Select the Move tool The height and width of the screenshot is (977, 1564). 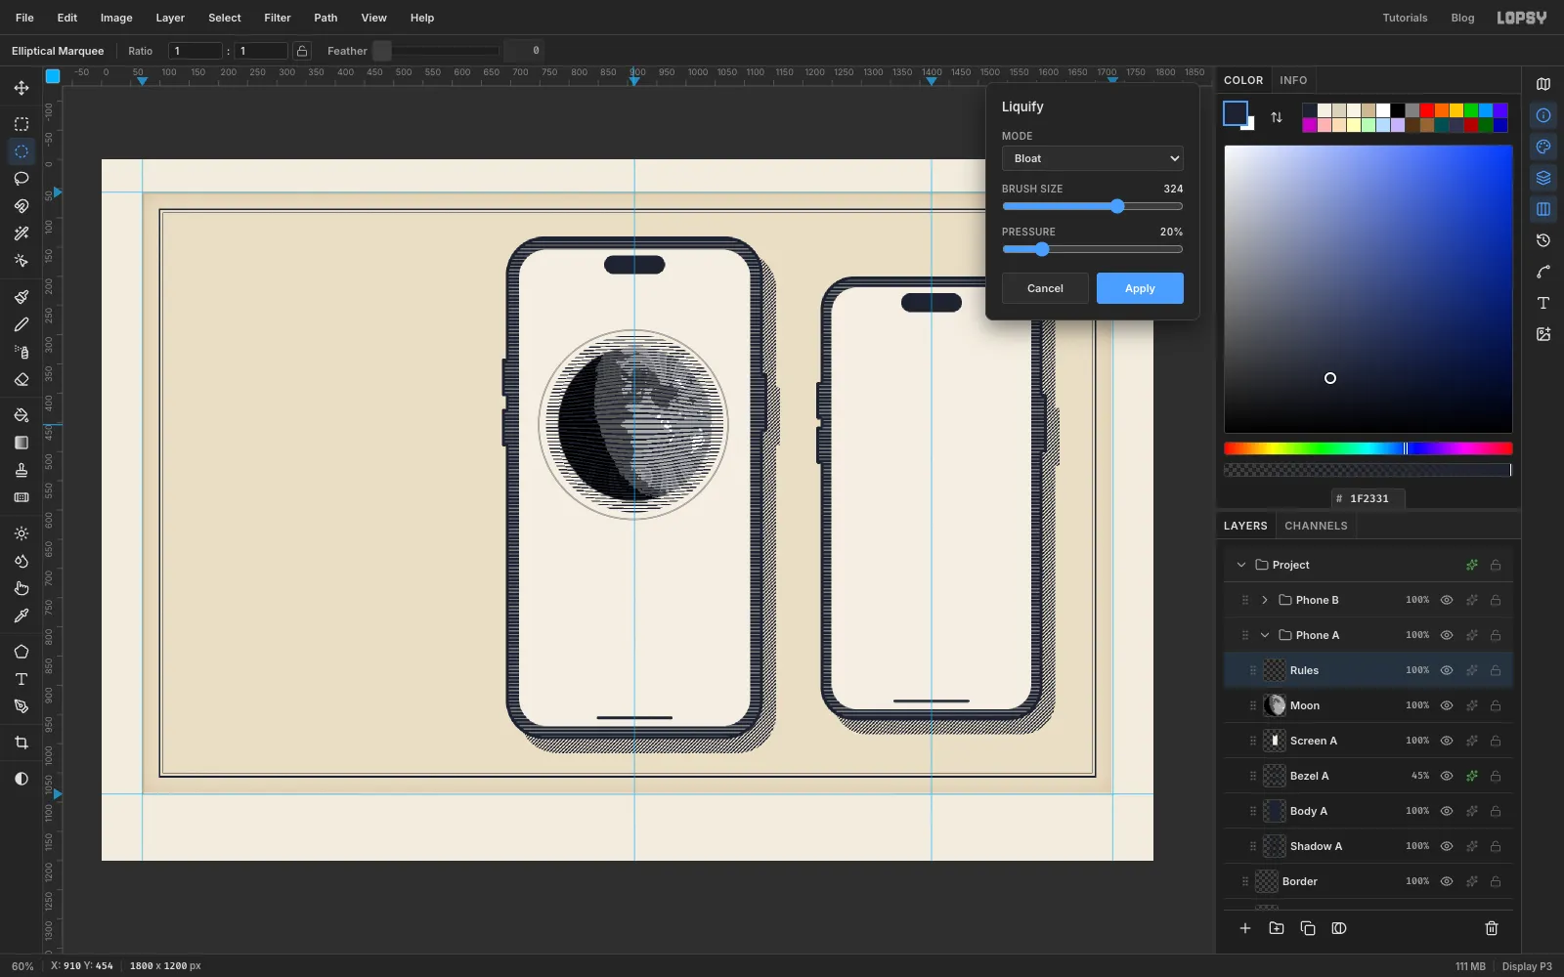(22, 88)
